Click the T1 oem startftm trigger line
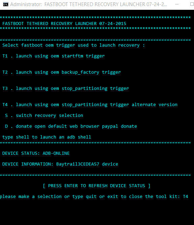 [x=54, y=56]
